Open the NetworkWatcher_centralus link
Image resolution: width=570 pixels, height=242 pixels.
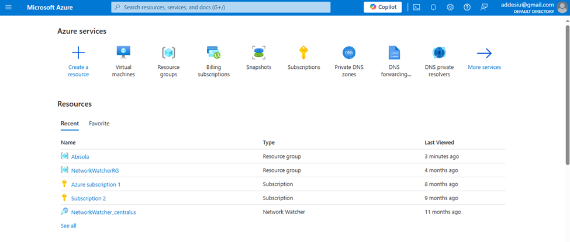click(x=103, y=212)
